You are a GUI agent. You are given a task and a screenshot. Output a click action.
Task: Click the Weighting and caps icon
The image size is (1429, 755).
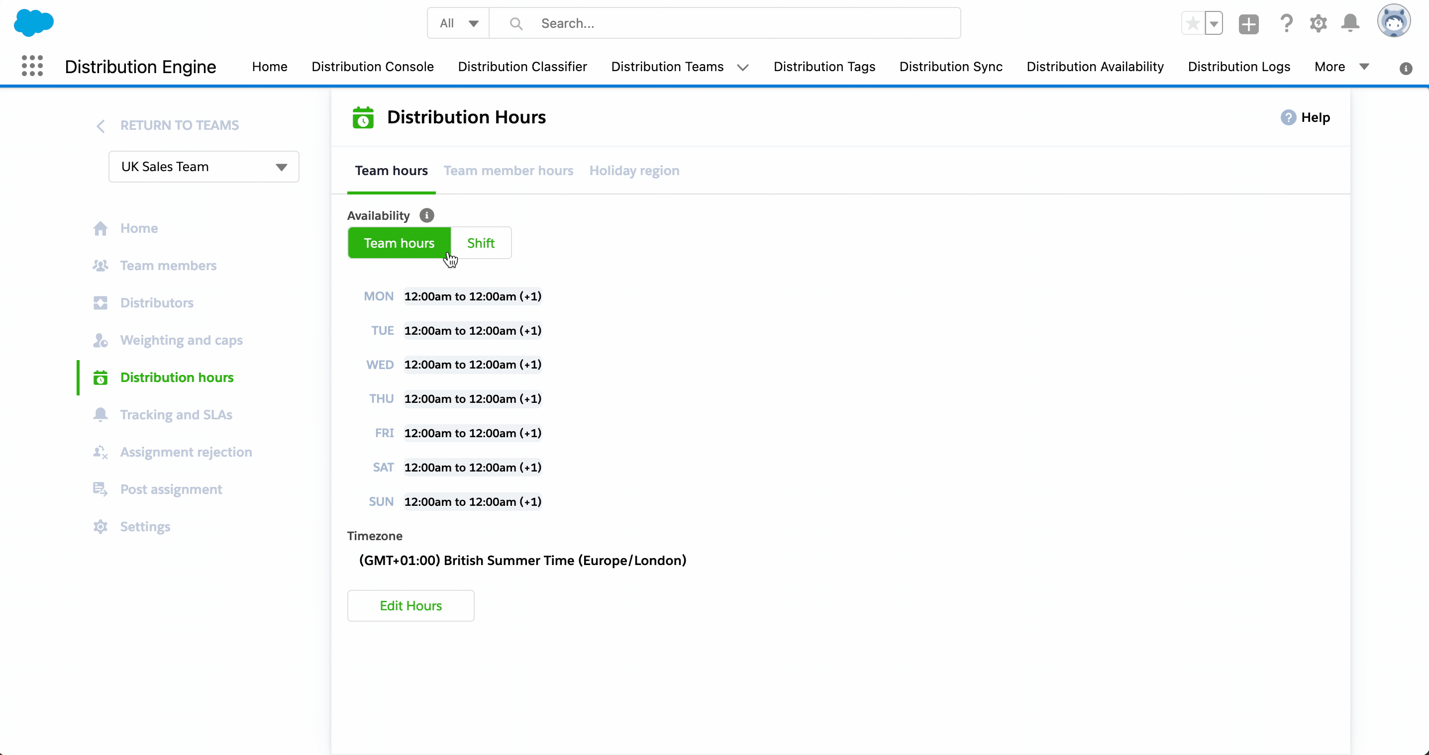101,340
